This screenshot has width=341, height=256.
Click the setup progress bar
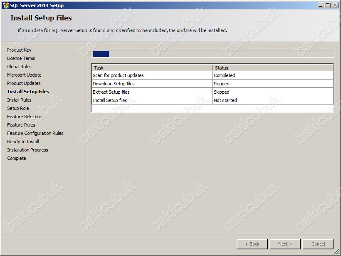coord(212,54)
